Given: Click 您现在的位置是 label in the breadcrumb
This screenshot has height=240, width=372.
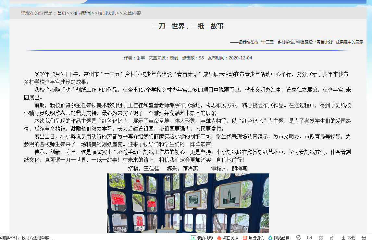Looking at the screenshot, I should 38,13.
